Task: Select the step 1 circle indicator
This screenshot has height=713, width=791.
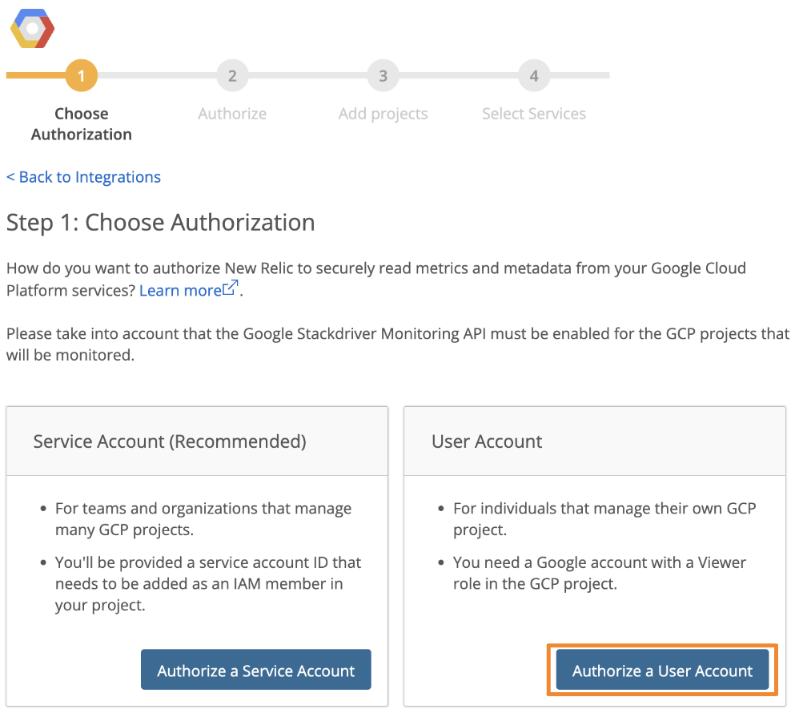Action: point(82,76)
